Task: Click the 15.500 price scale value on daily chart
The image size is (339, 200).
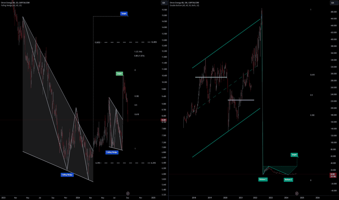Action: click(x=164, y=10)
